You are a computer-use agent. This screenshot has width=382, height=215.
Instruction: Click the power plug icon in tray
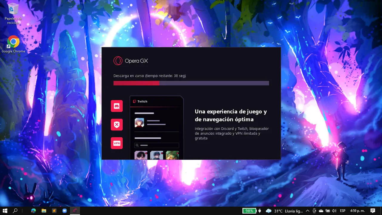click(x=260, y=211)
